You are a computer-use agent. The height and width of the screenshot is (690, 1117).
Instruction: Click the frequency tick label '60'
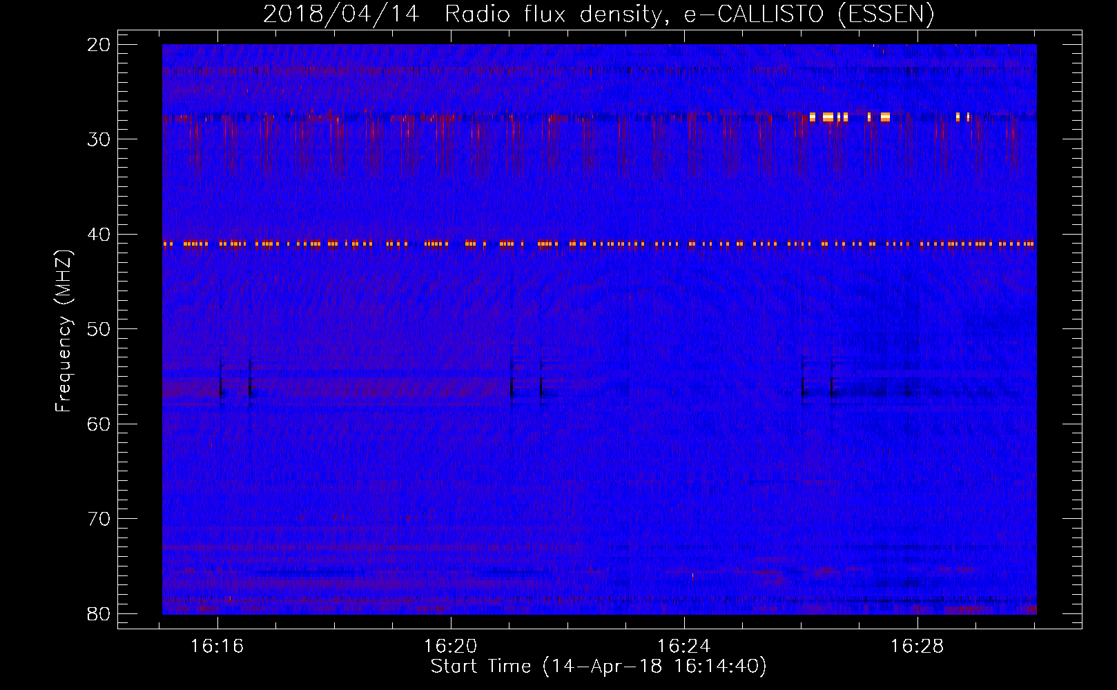(x=99, y=424)
